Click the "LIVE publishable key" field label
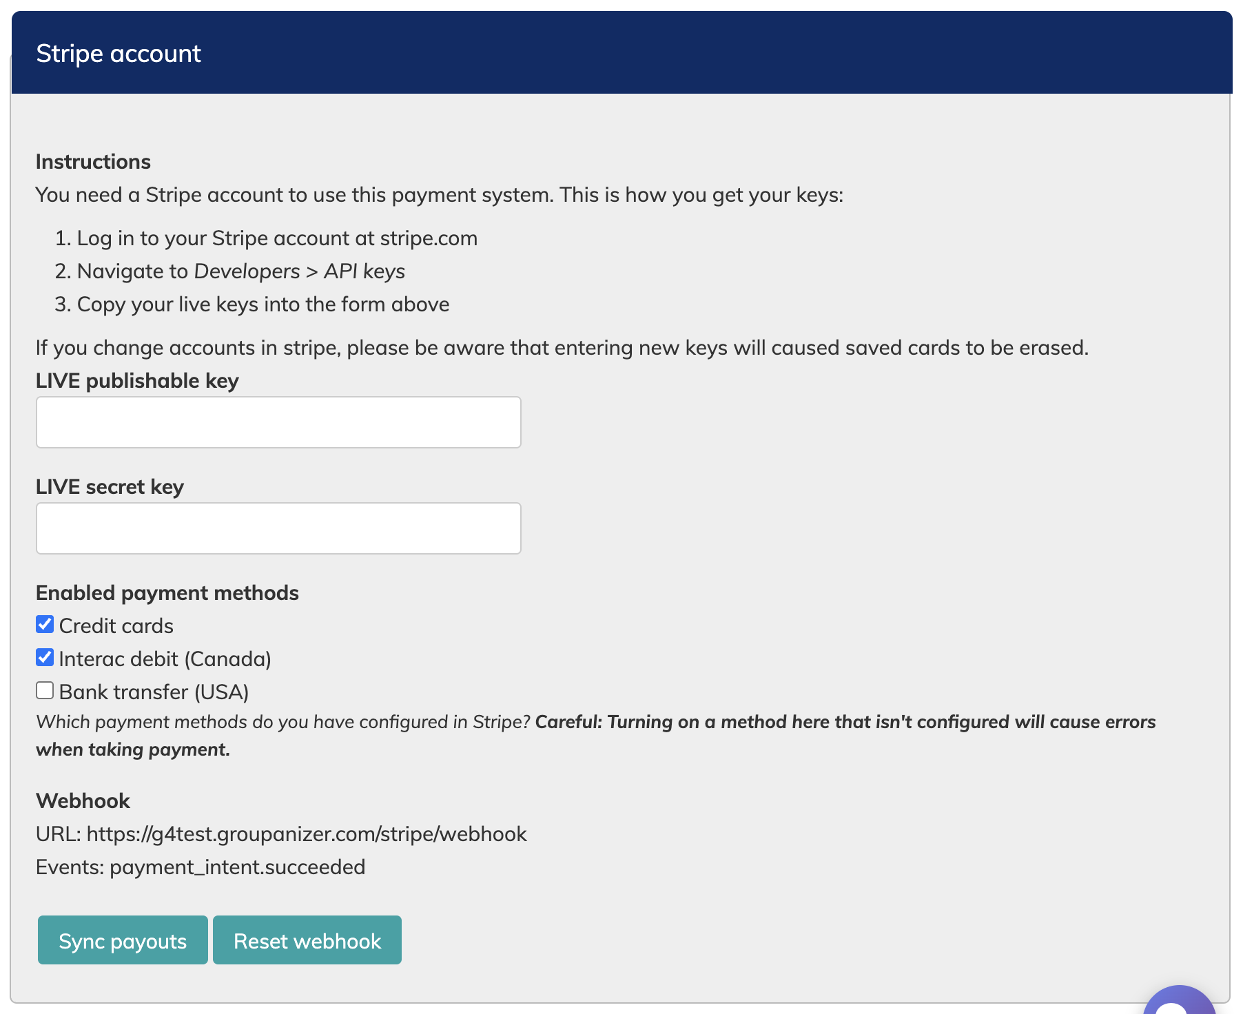Image resolution: width=1243 pixels, height=1014 pixels. click(137, 381)
